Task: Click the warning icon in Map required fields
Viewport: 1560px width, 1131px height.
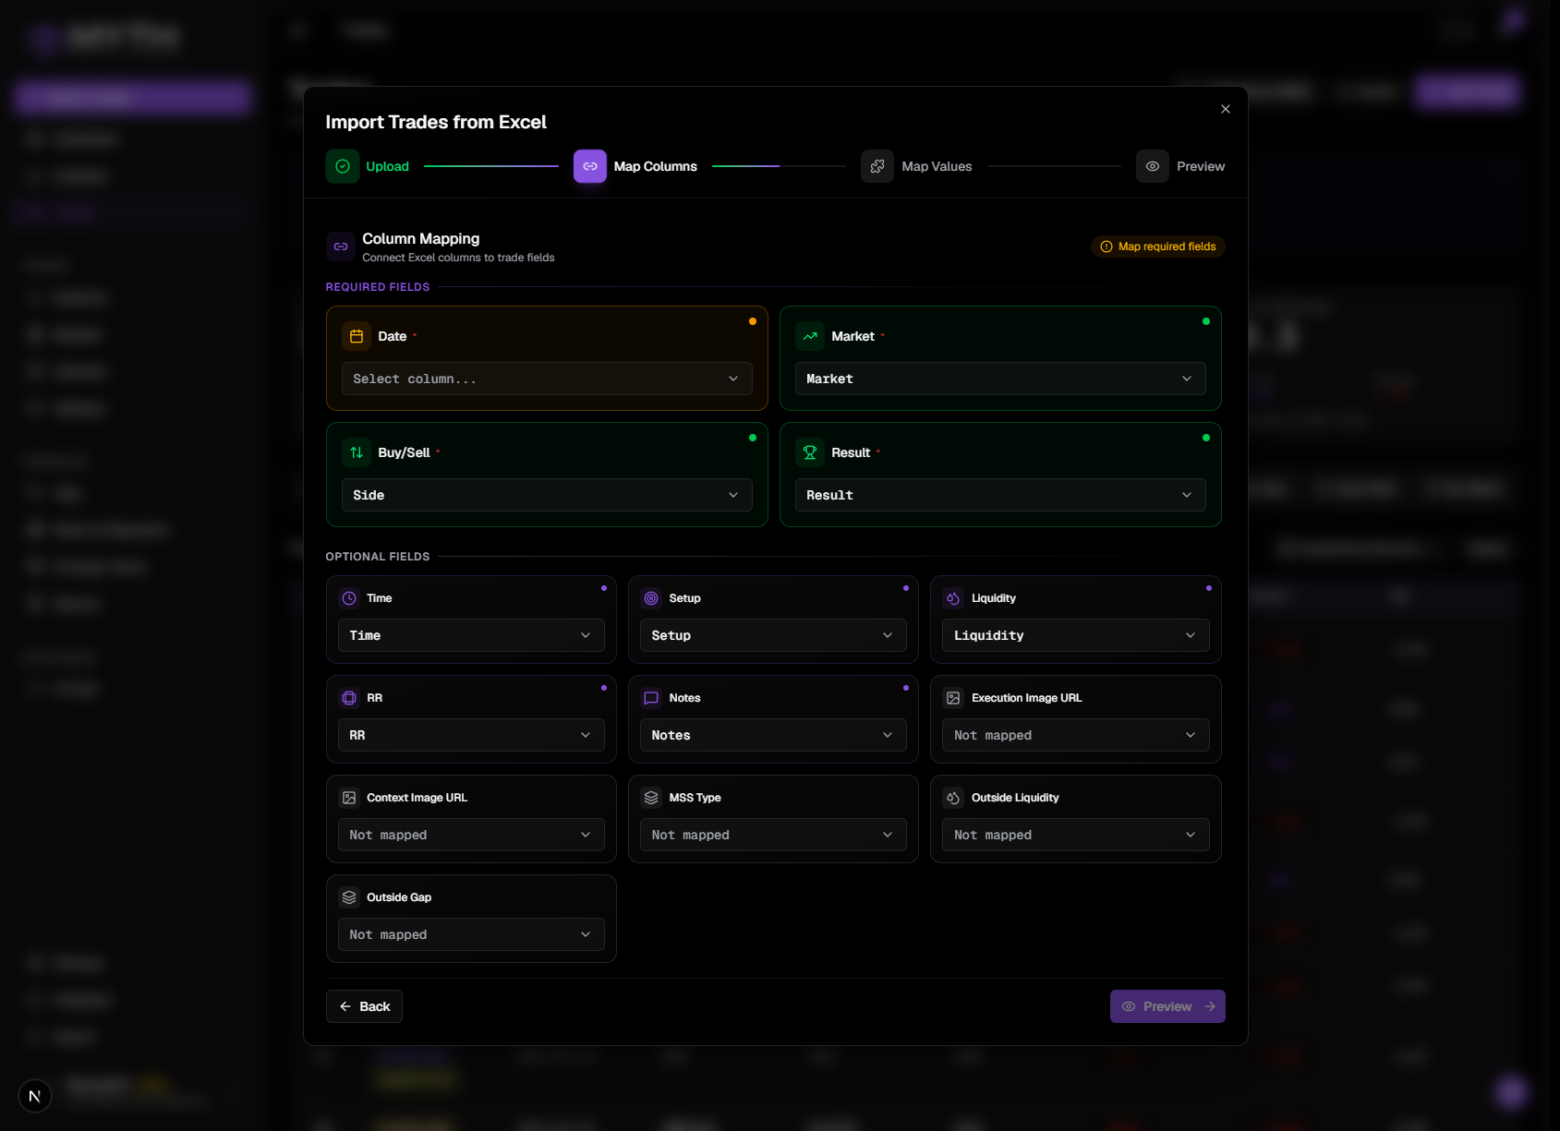Action: click(x=1107, y=247)
